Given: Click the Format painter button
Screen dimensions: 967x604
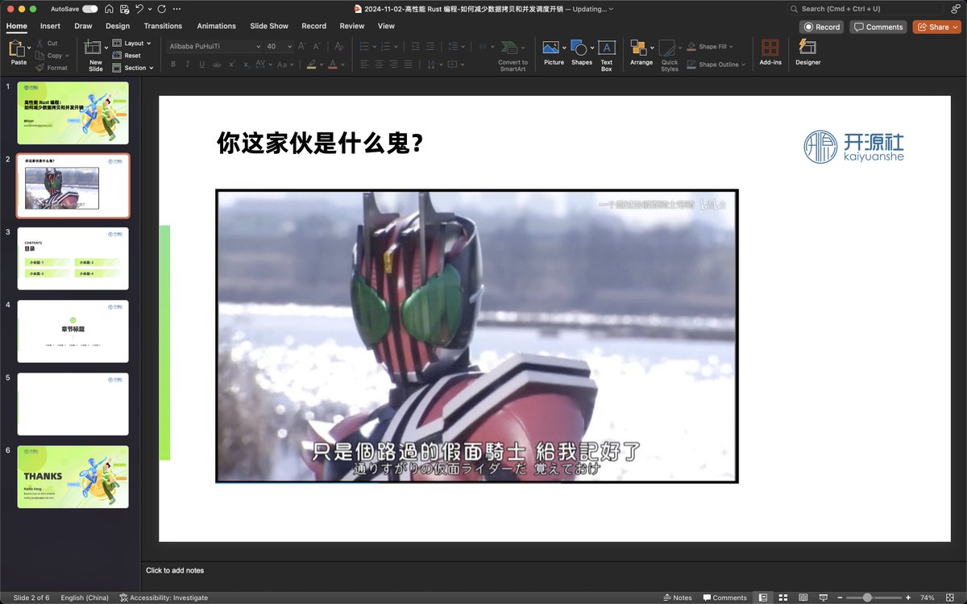Looking at the screenshot, I should (51, 68).
